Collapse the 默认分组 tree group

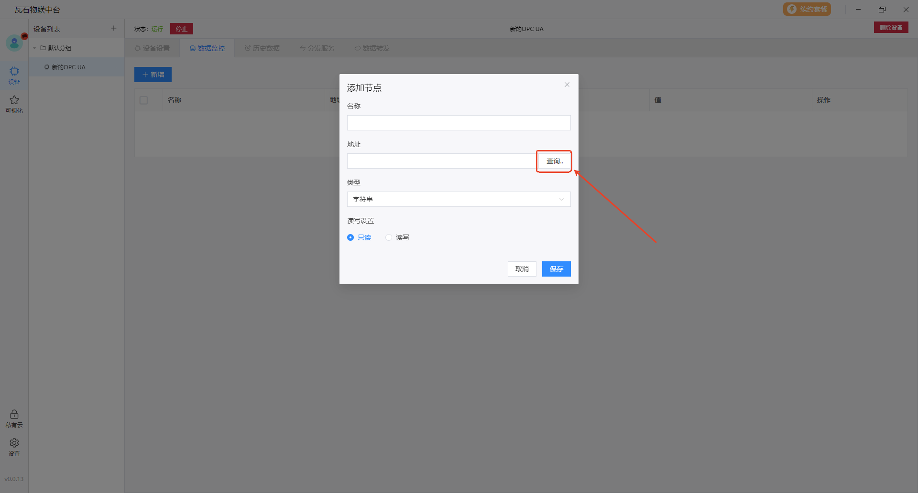[34, 48]
